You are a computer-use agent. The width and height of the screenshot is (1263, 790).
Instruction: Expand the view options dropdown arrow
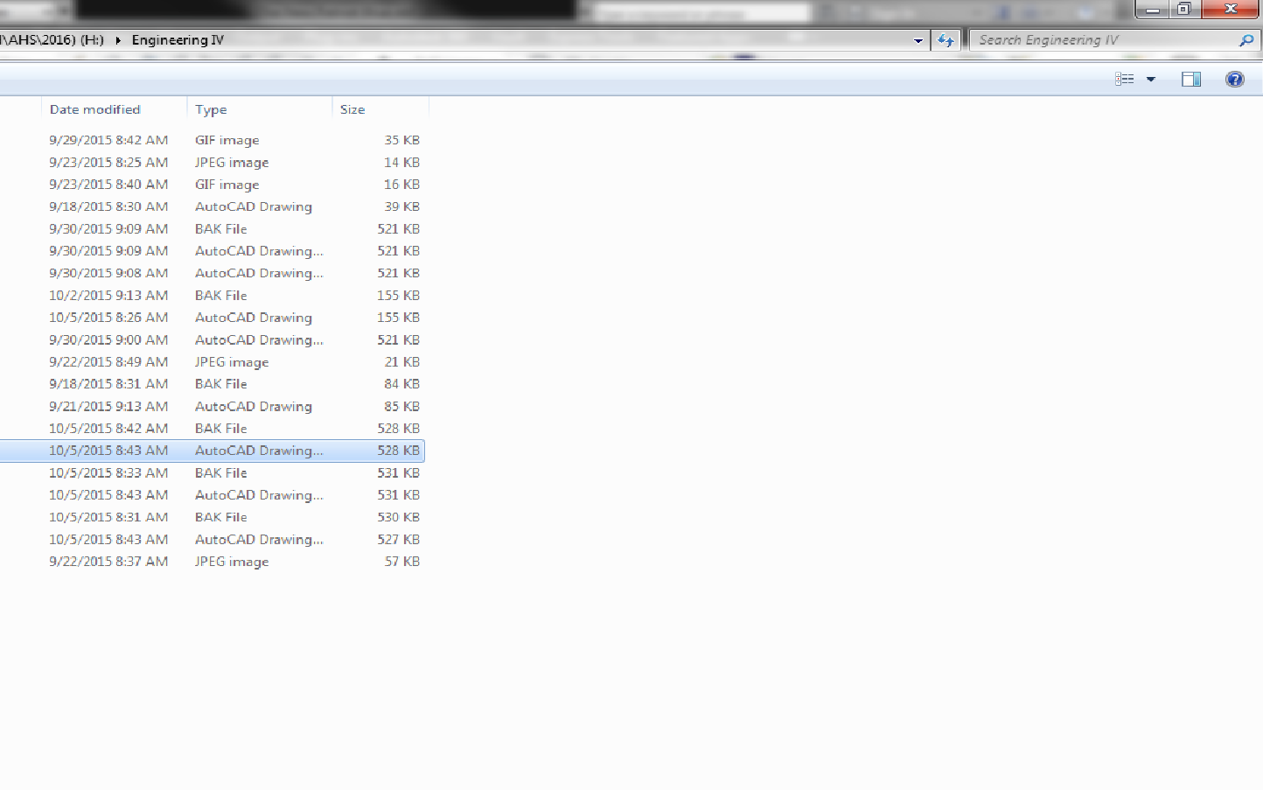click(1151, 80)
